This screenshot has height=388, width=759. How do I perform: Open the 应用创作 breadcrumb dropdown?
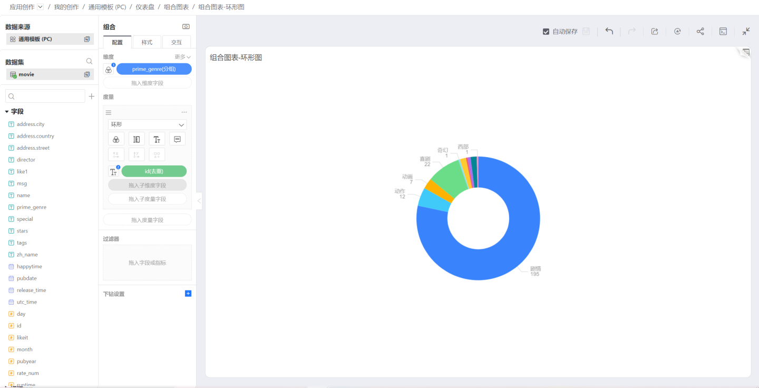click(x=40, y=7)
